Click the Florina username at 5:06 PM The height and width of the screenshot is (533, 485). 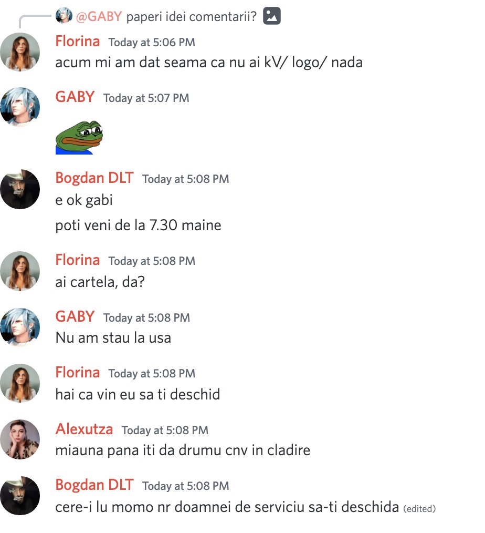click(x=78, y=41)
